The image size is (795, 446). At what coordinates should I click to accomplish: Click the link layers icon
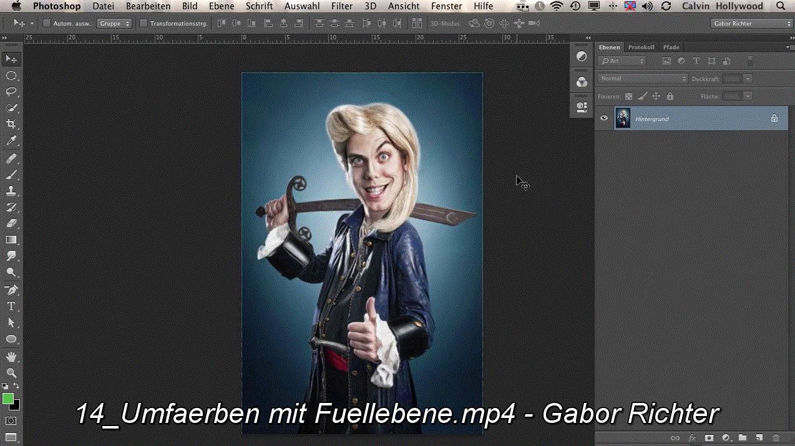[675, 438]
